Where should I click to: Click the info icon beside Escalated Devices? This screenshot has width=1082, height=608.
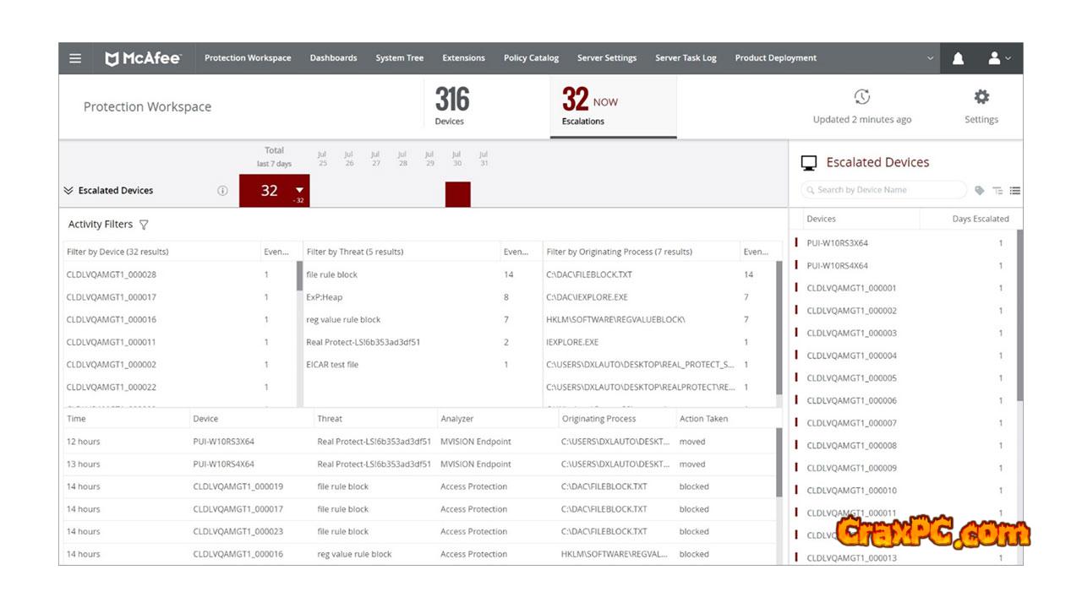[222, 191]
